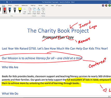Expand Customize Quick Access Toolbar arrow
This screenshot has width=111, height=98.
click(x=12, y=2)
